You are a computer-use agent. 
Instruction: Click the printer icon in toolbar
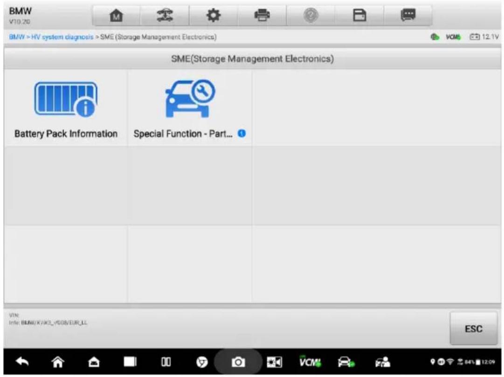[x=262, y=15]
